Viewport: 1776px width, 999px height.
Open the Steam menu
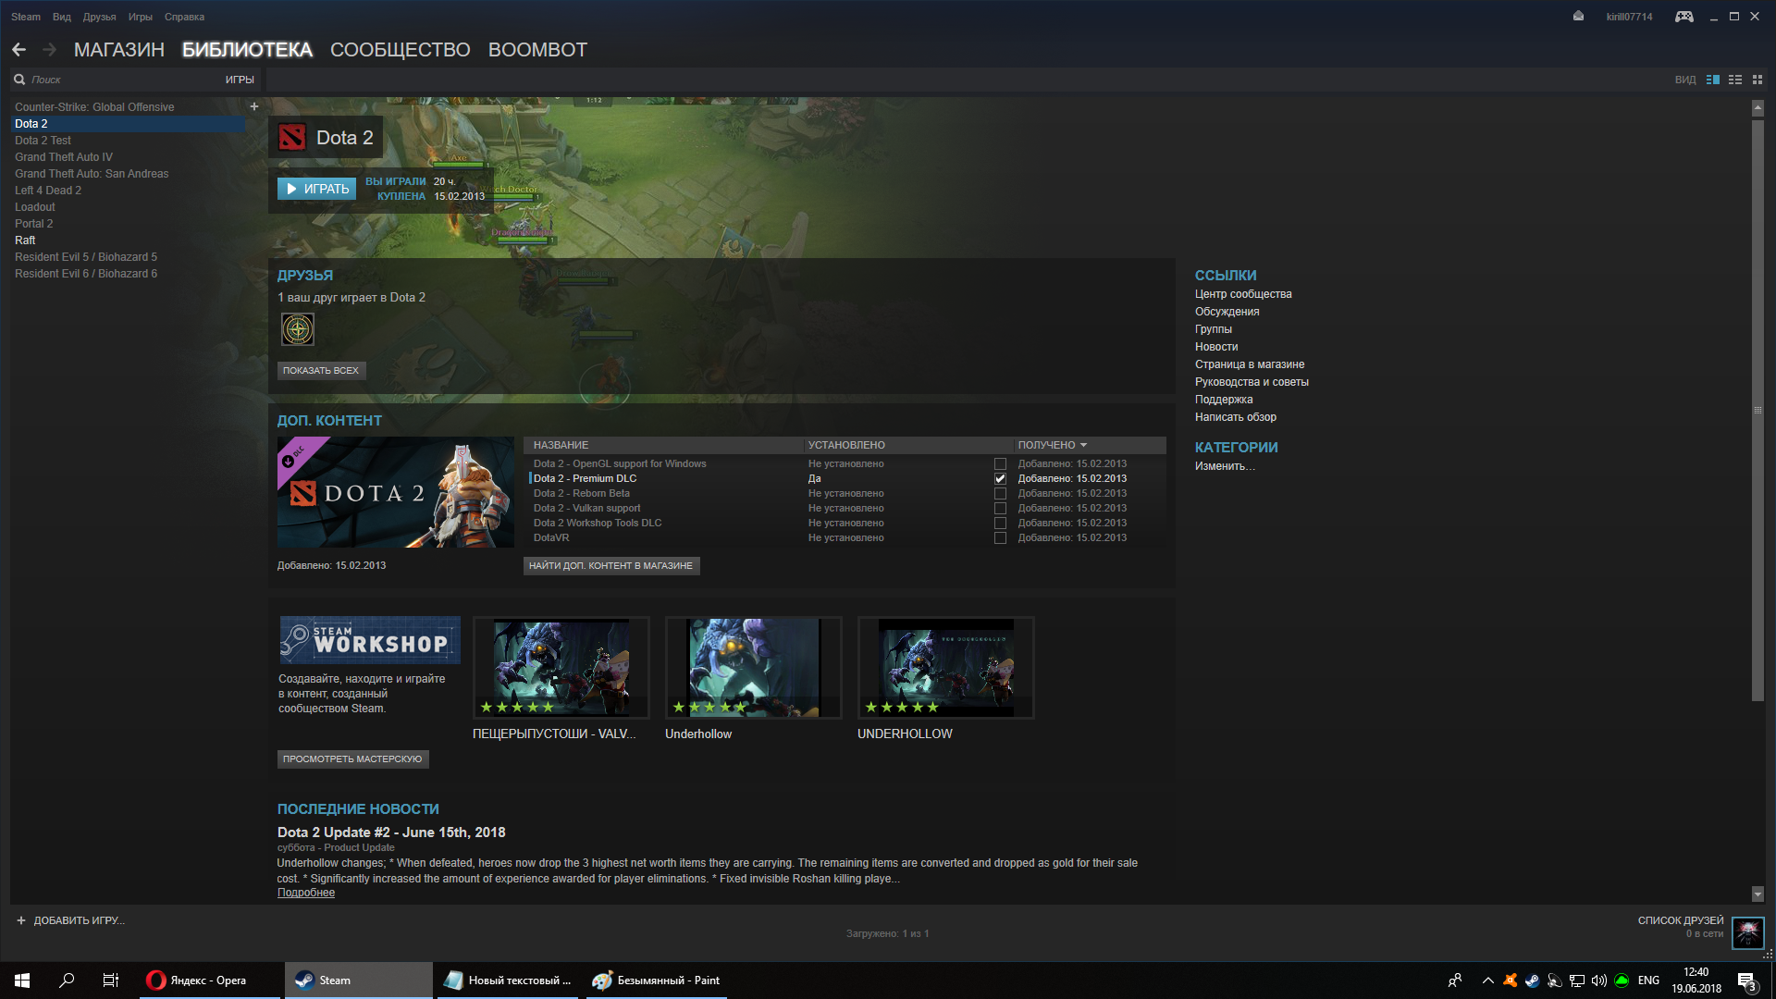pos(26,17)
